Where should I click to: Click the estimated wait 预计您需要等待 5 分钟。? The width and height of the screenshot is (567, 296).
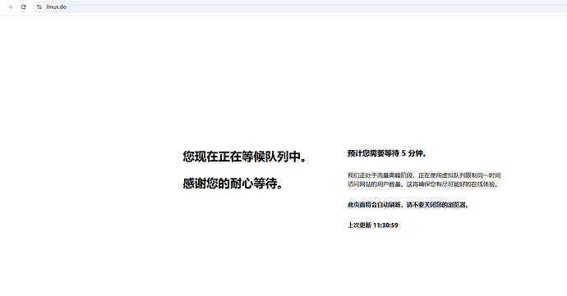(x=387, y=153)
